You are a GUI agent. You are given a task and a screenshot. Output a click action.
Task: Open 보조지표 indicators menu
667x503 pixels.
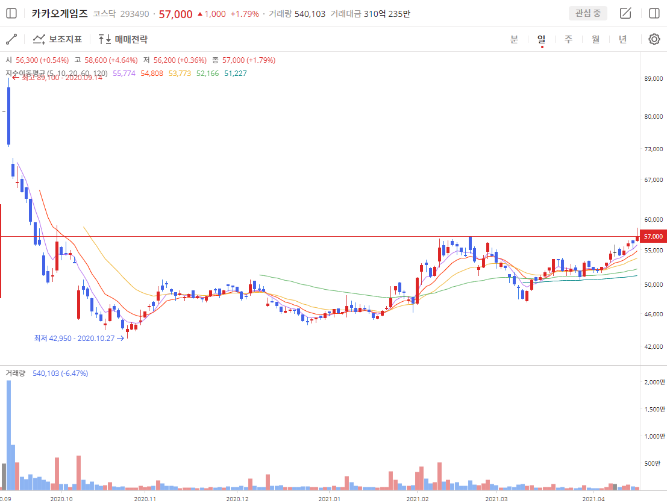tap(57, 39)
